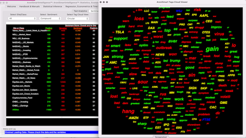
Task: Select the Equities.com_Stock_Updates row
Action: click(52, 90)
